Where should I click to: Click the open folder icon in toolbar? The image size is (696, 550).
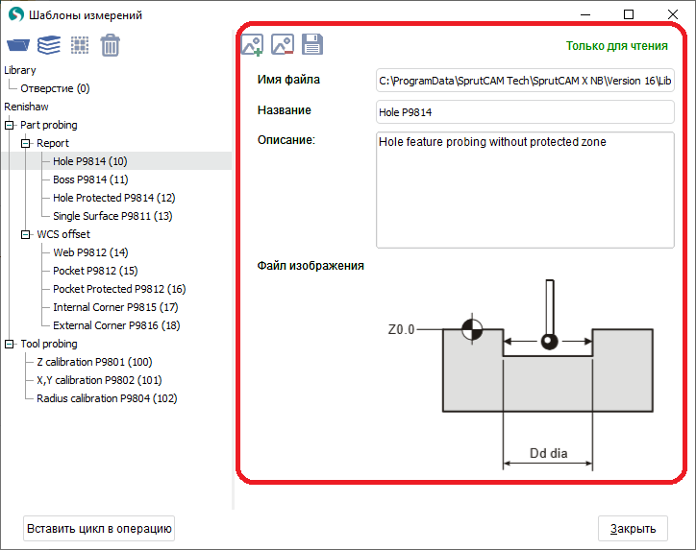coord(18,44)
